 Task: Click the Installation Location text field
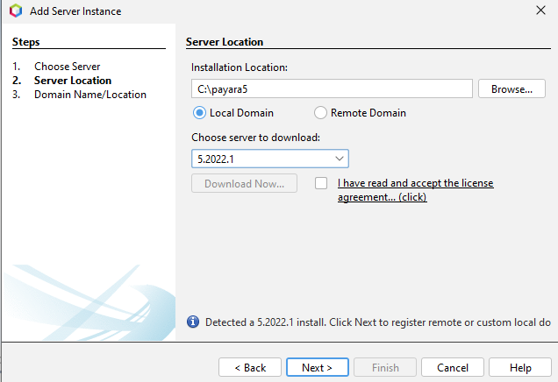(332, 88)
